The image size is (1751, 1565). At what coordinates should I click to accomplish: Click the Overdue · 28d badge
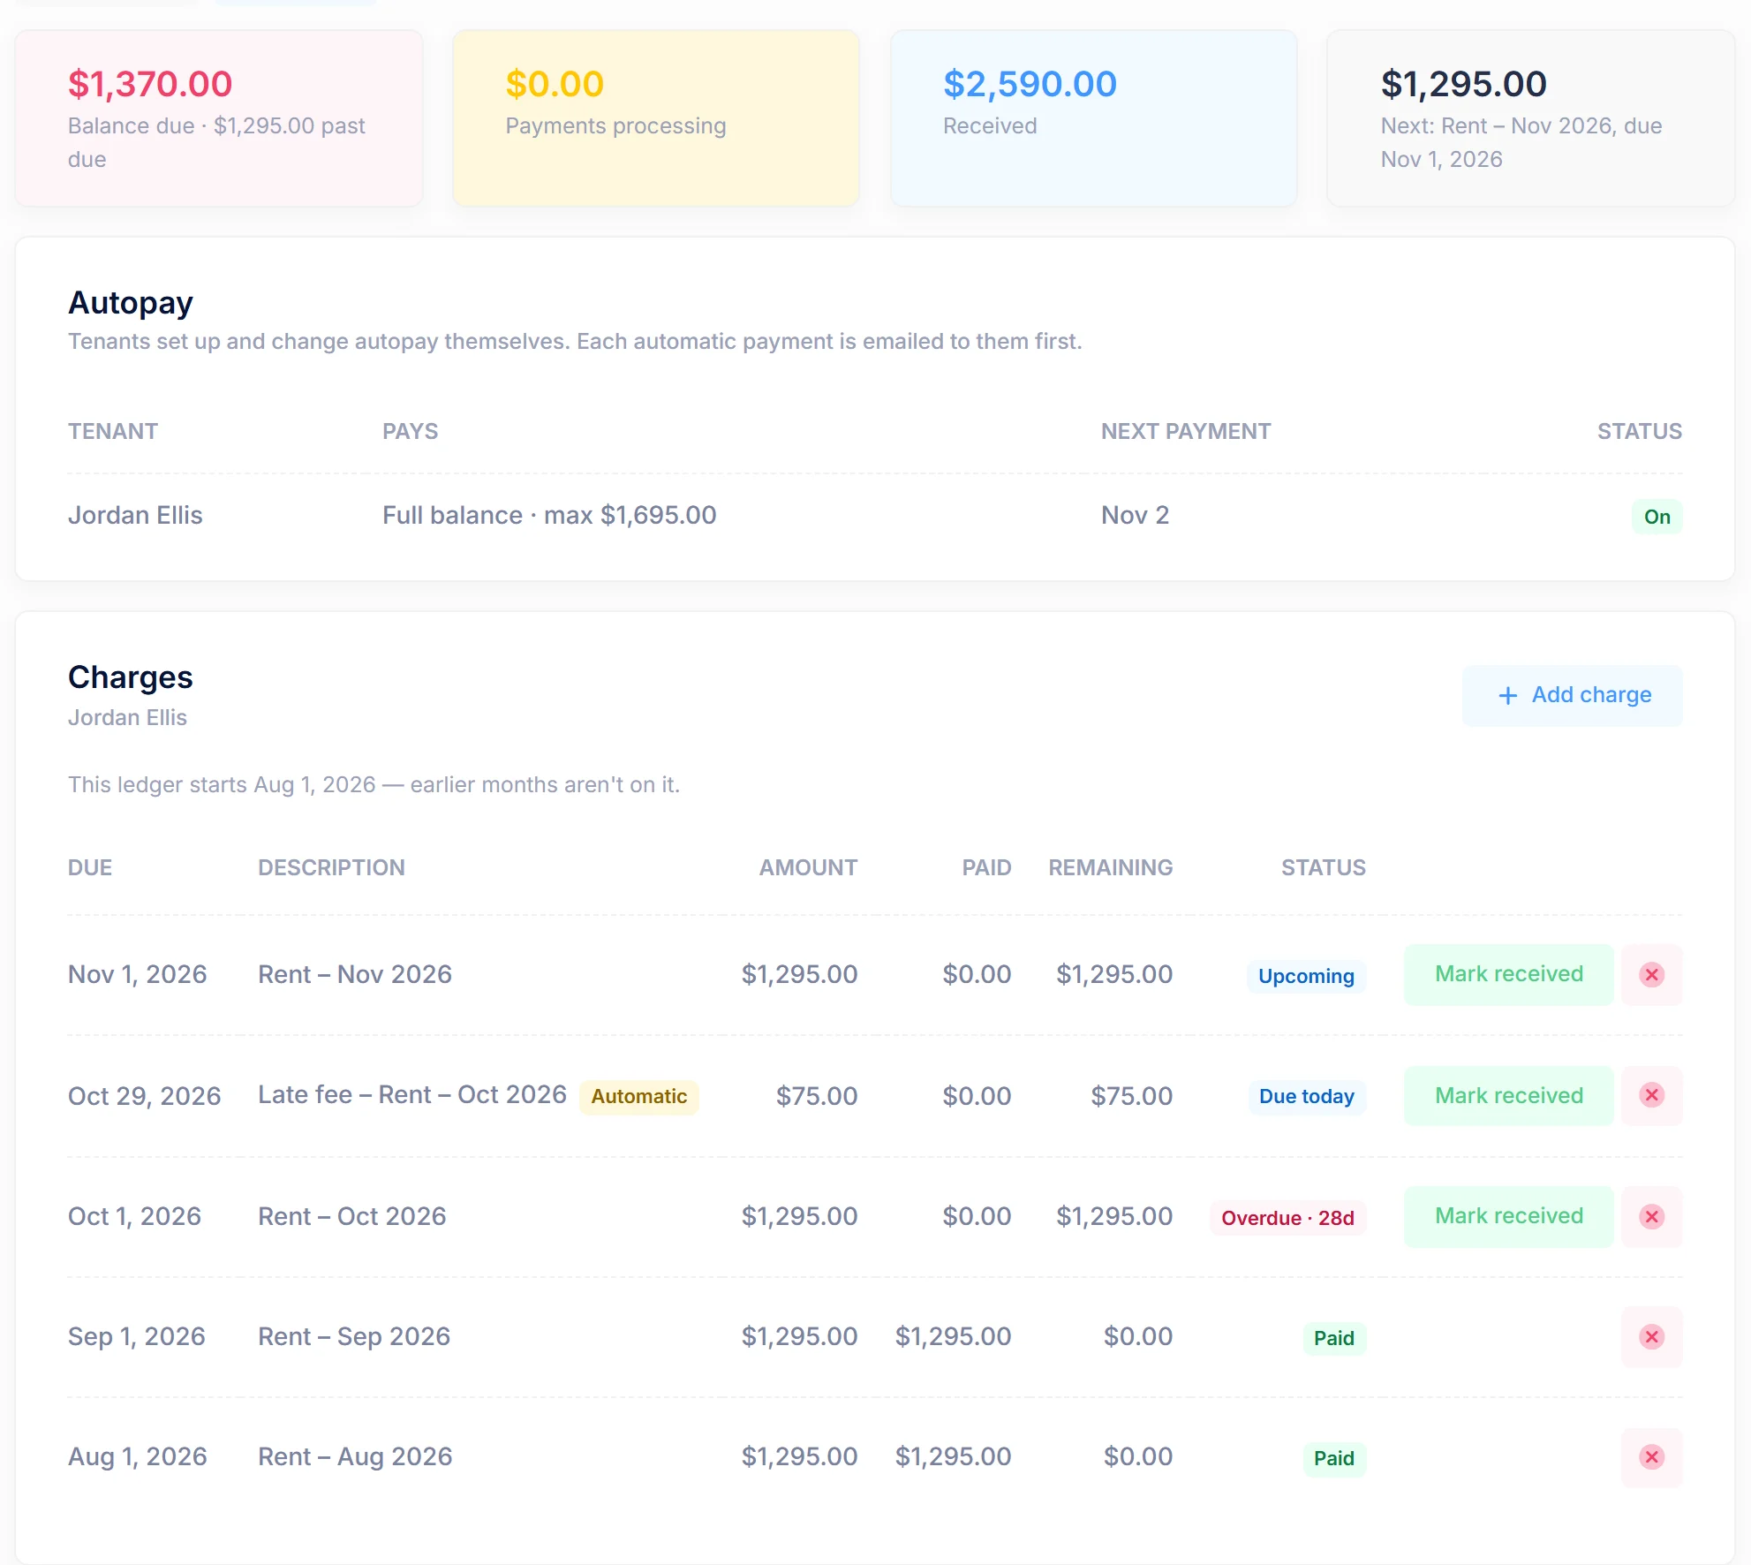coord(1287,1218)
